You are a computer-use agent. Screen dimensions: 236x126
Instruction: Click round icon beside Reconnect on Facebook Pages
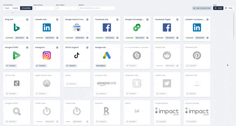tap(177, 38)
